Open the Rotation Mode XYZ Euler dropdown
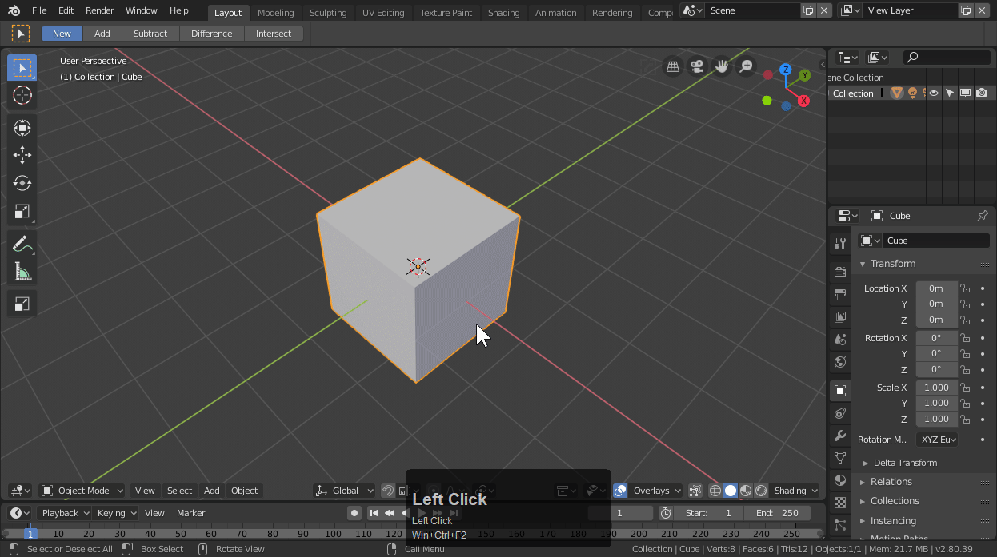The width and height of the screenshot is (997, 557). pos(938,440)
